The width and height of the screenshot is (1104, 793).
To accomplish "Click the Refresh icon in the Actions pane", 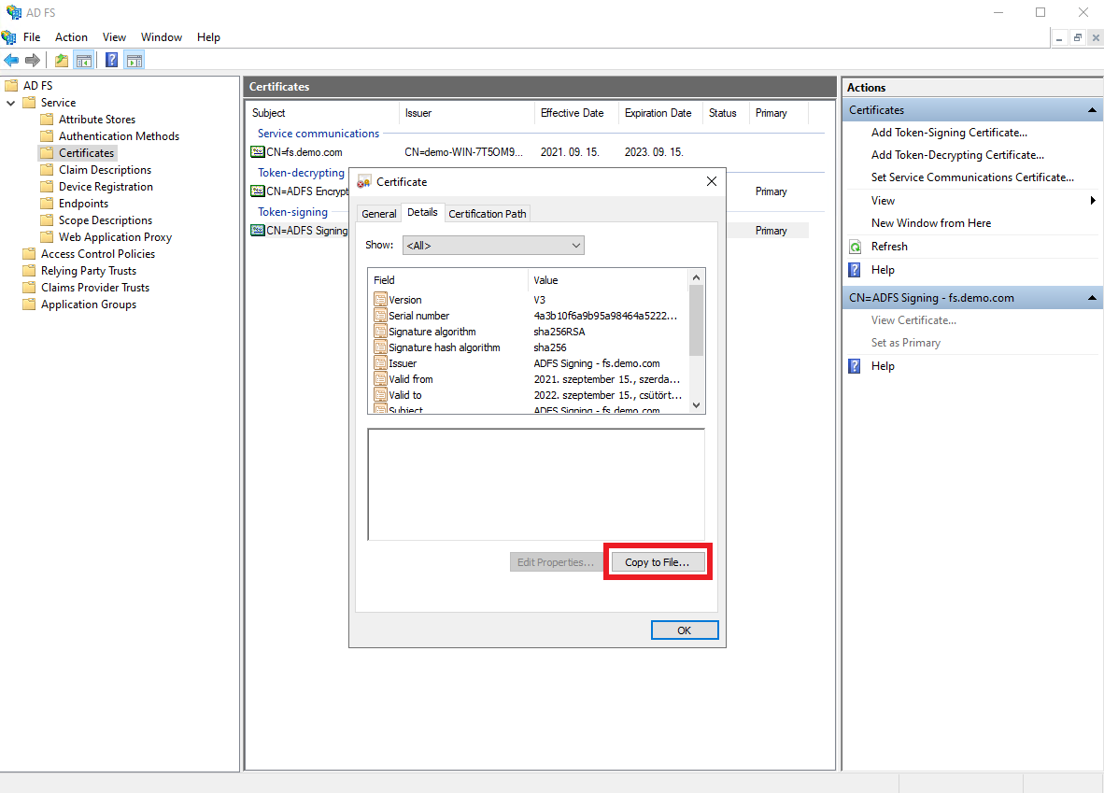I will pos(854,246).
